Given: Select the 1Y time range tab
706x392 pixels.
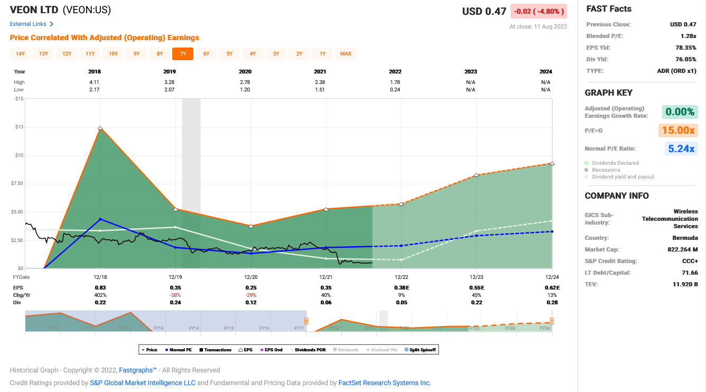Looking at the screenshot, I should tap(322, 54).
